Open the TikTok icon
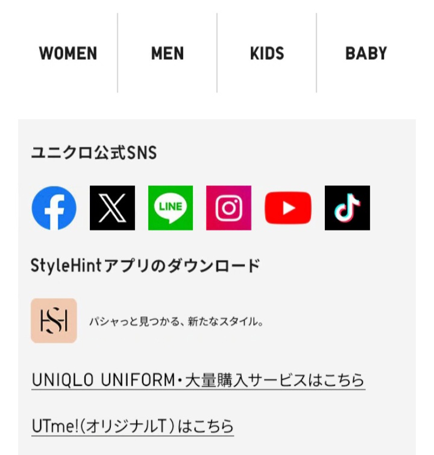The image size is (434, 455). point(347,208)
